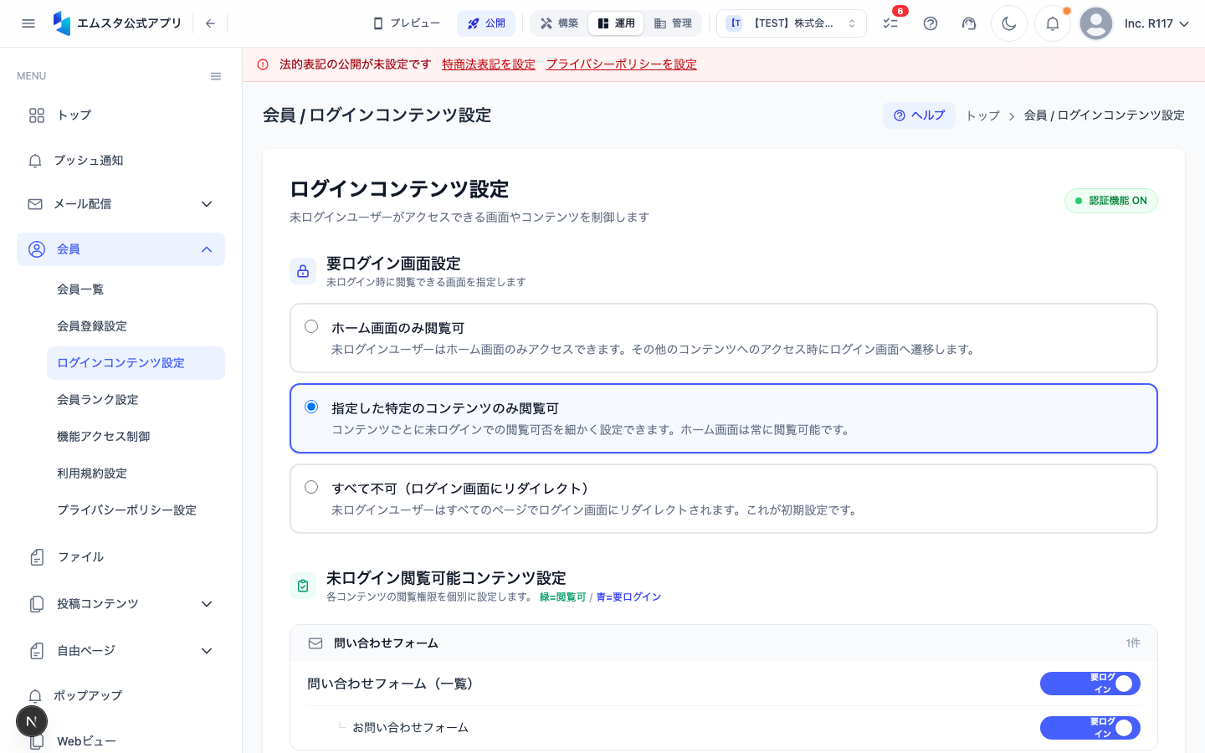Open the 【TEST】株式会... organization selector
Viewport: 1205px width, 753px height.
(792, 23)
